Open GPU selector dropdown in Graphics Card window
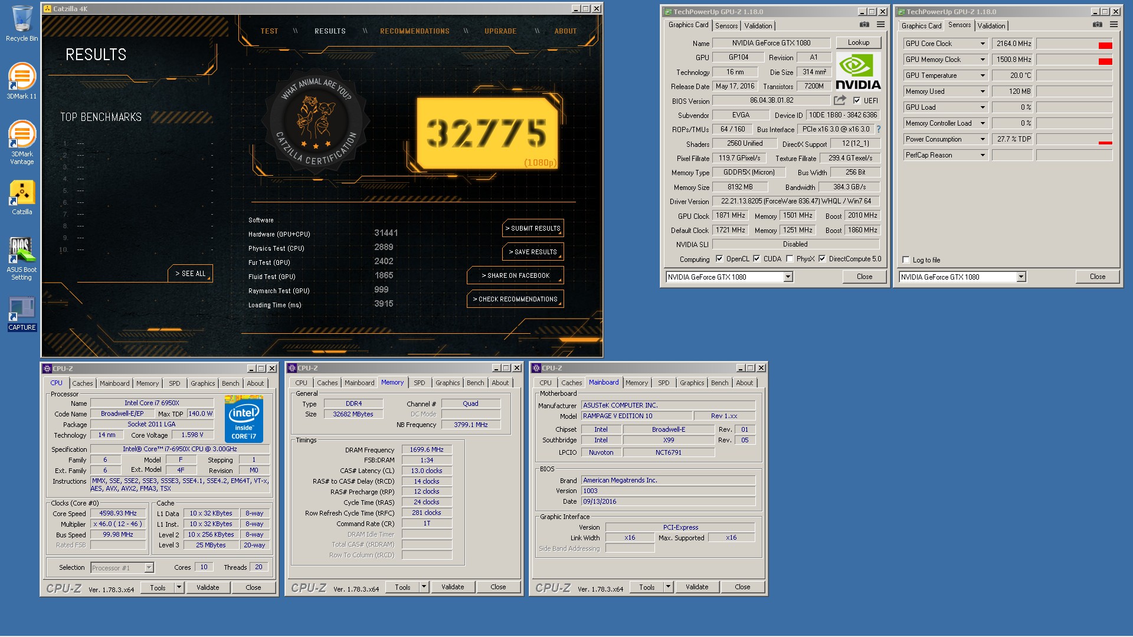Image resolution: width=1133 pixels, height=637 pixels. pos(788,277)
